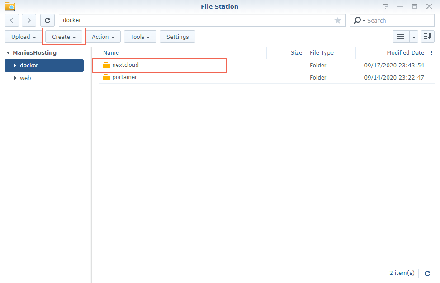Refresh the current folder view

pyautogui.click(x=47, y=20)
